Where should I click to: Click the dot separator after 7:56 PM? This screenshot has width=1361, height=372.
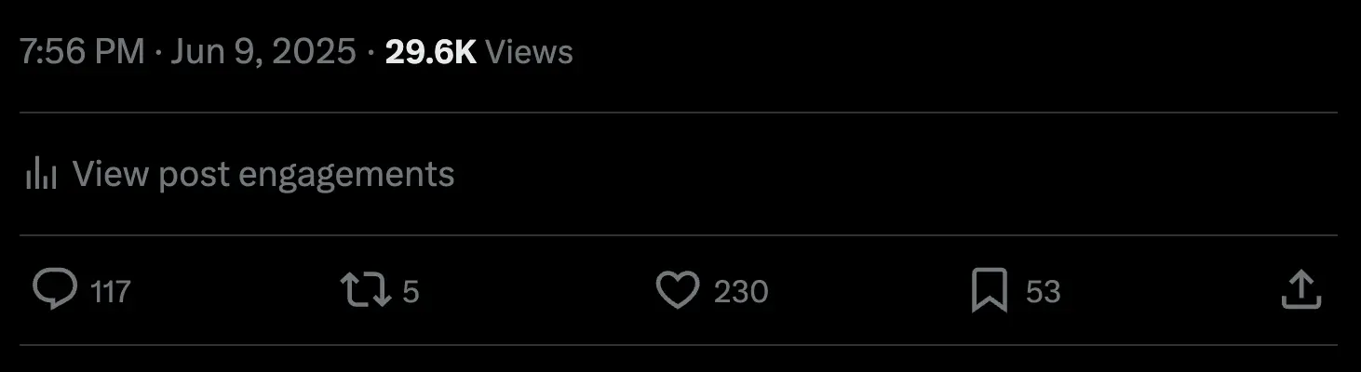pyautogui.click(x=158, y=53)
